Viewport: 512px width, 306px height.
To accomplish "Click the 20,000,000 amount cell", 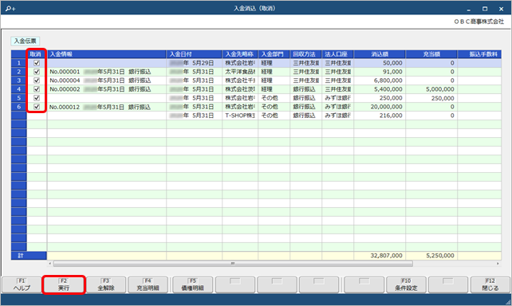I will 380,107.
